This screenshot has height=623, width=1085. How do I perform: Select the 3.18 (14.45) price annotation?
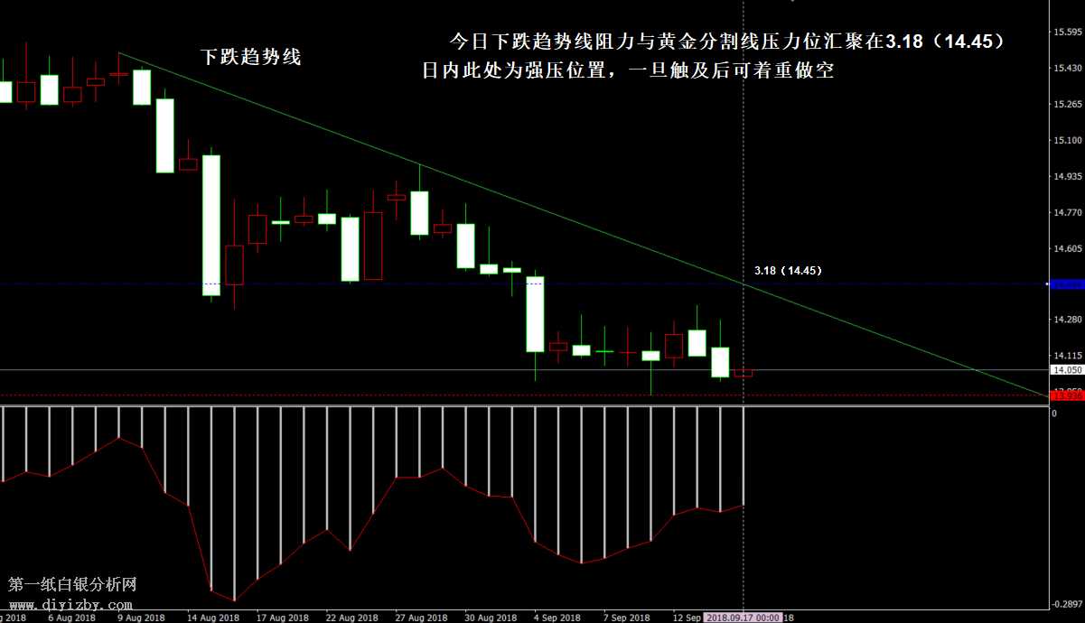coord(787,270)
